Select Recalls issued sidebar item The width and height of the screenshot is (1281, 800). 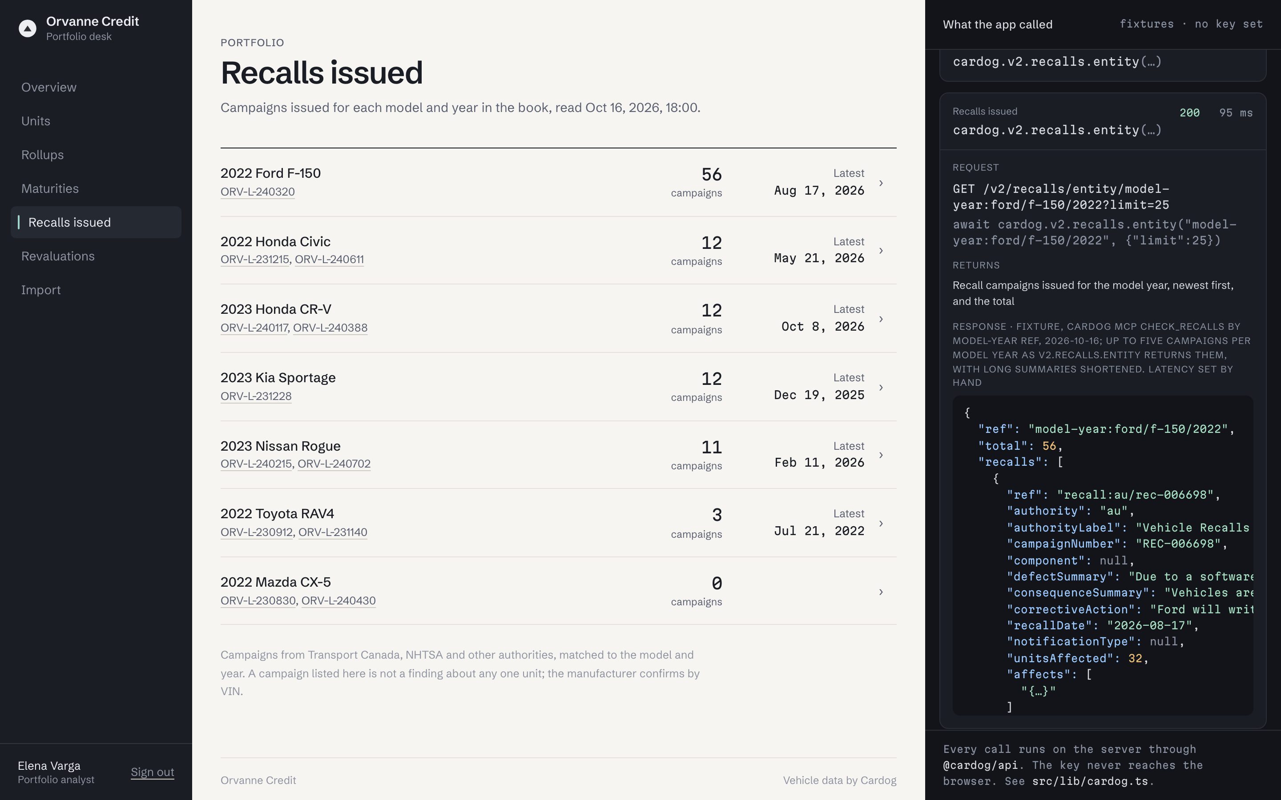point(96,222)
